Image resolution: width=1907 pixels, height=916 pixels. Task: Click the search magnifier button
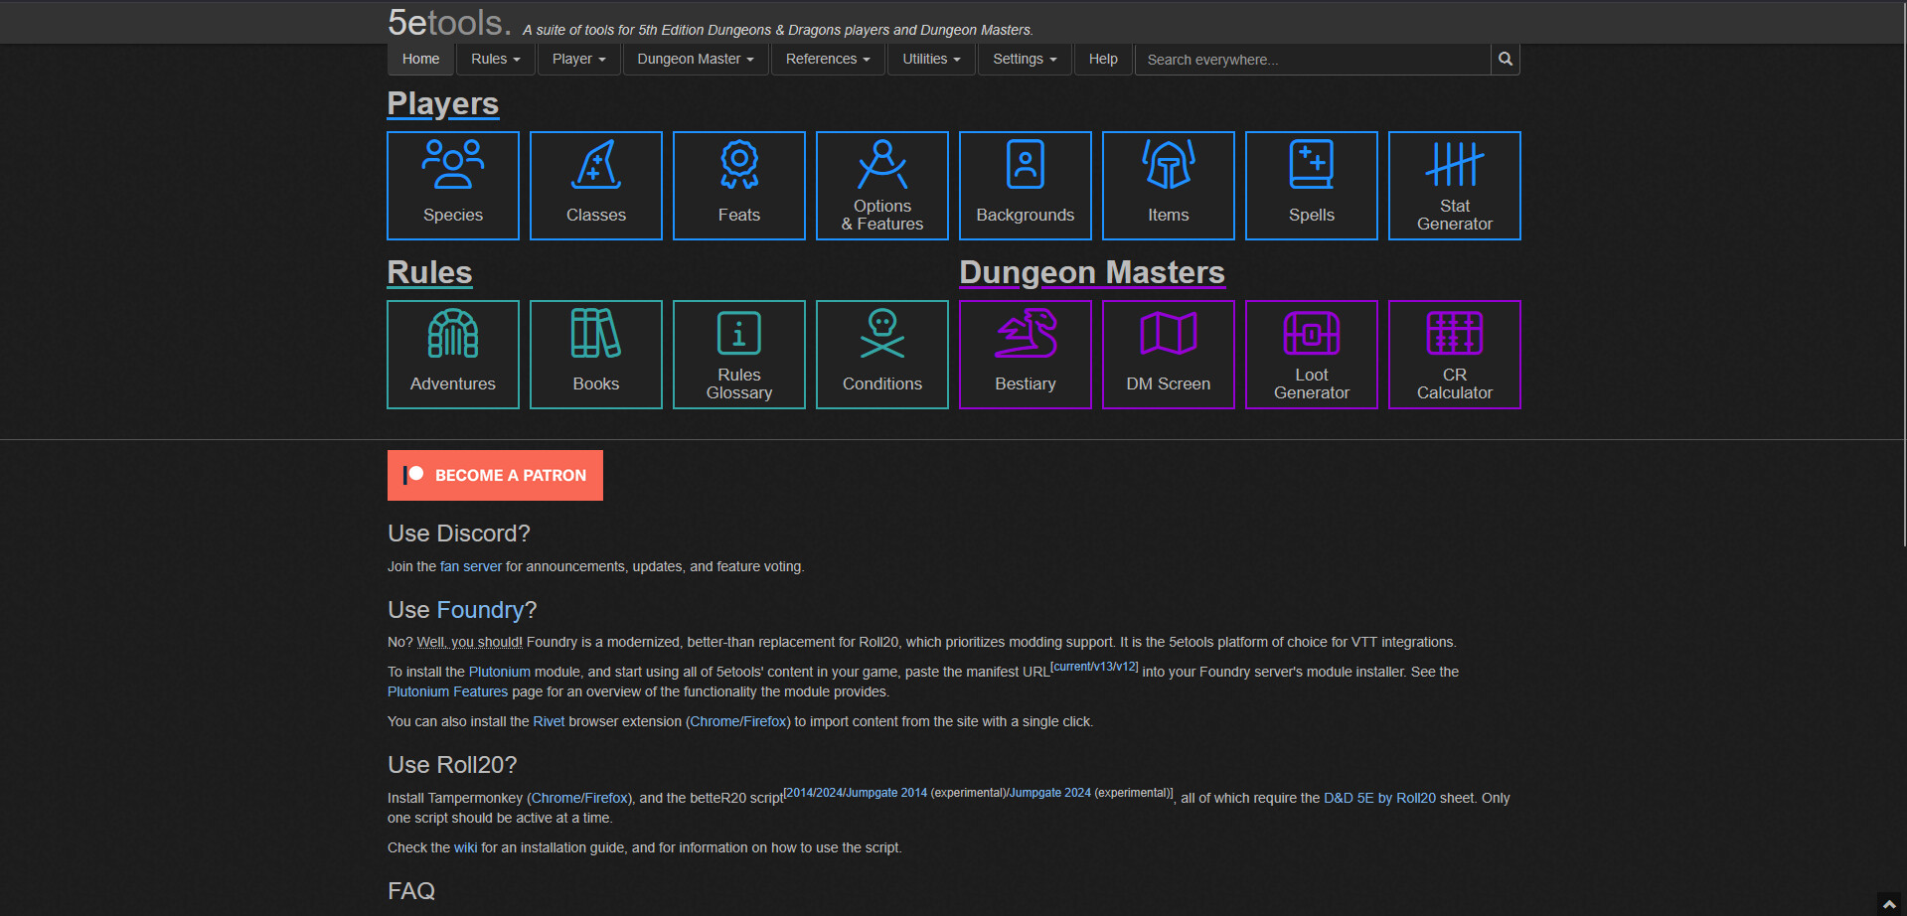(x=1506, y=60)
